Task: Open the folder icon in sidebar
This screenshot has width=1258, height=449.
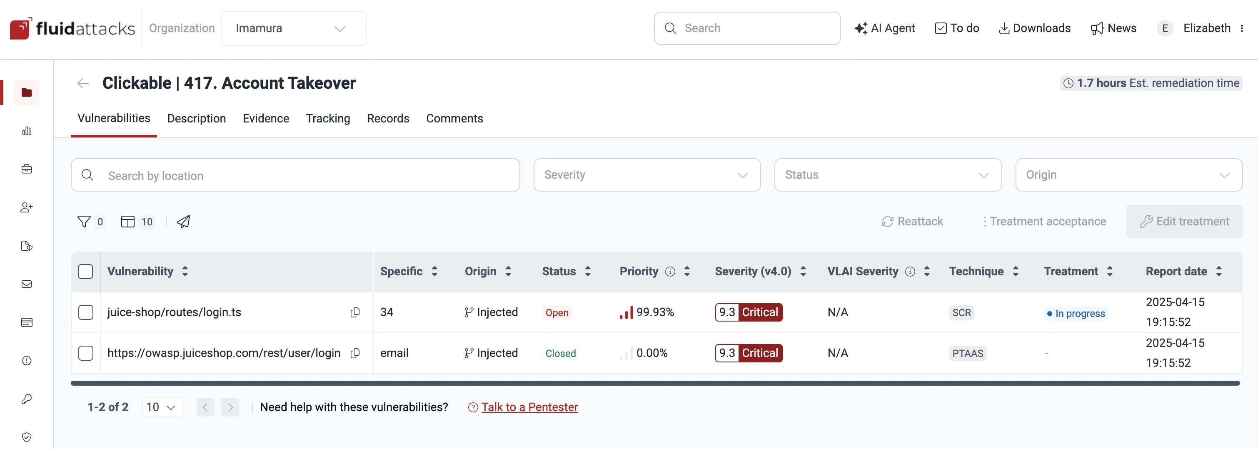Action: point(26,92)
